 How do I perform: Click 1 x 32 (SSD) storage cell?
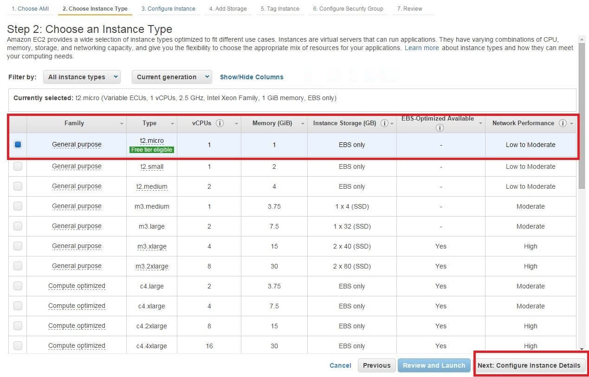352,226
